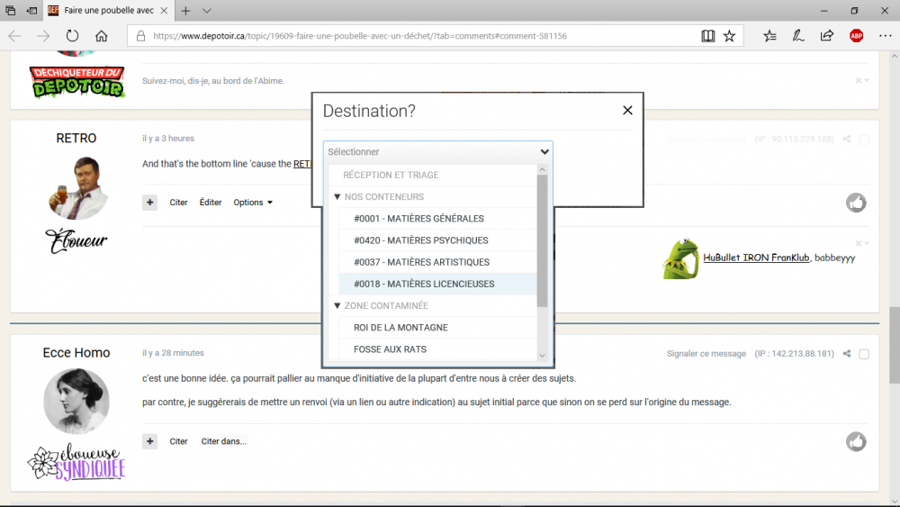Open the Sélectionner destination dropdown

437,152
